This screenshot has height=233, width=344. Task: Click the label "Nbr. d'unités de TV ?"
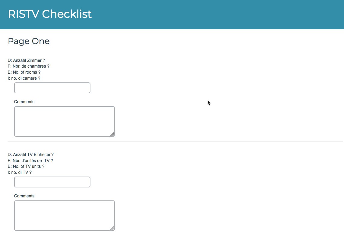pyautogui.click(x=30, y=160)
